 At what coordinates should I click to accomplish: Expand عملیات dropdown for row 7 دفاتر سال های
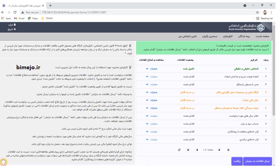pyautogui.click(x=152, y=116)
